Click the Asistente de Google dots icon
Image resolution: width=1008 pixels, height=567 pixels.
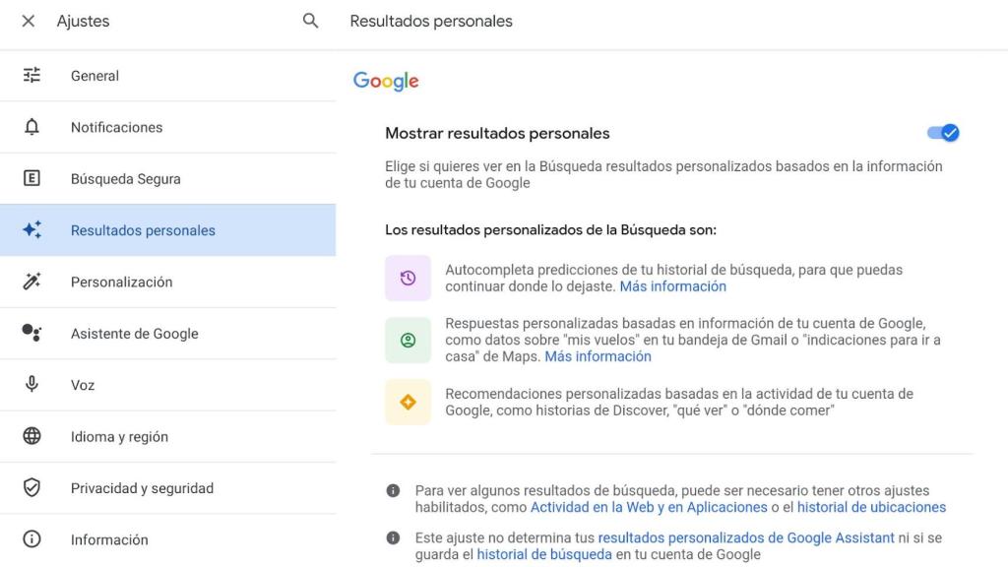[31, 333]
